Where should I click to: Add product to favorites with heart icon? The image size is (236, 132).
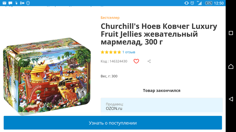(136, 61)
